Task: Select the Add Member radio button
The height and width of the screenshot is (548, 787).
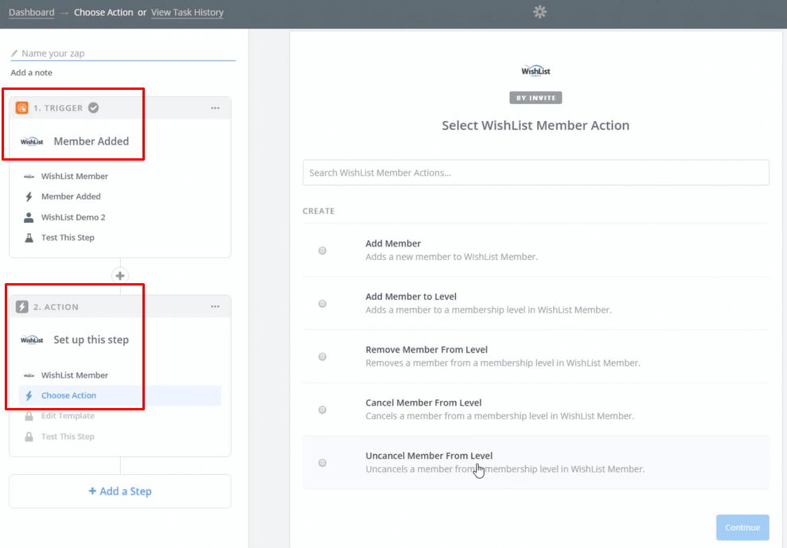Action: [x=322, y=251]
